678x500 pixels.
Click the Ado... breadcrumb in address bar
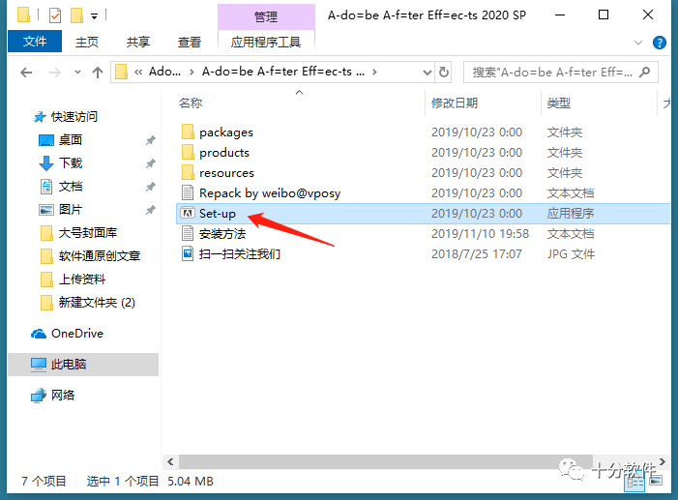tap(164, 72)
